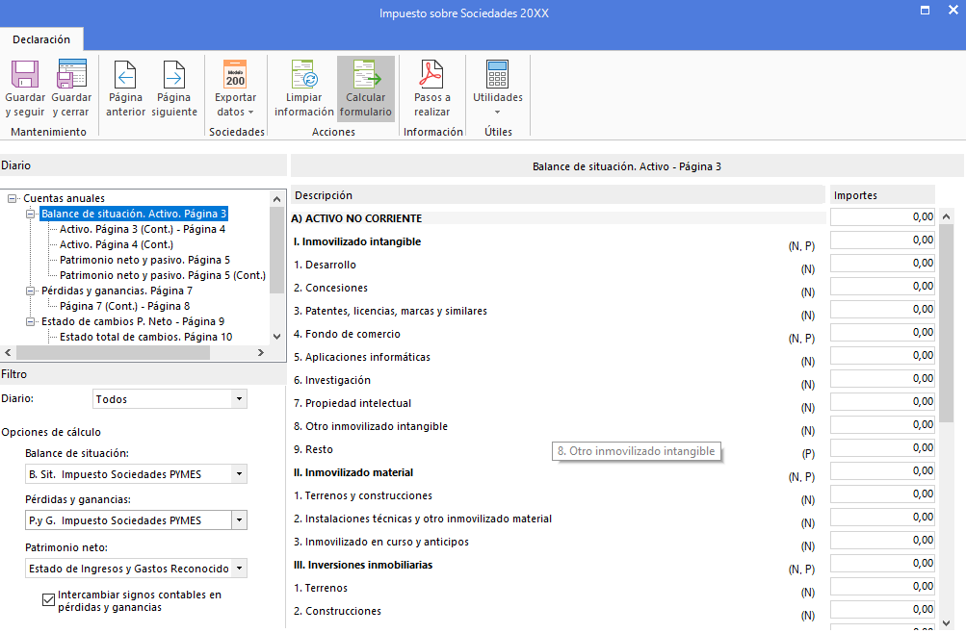Click form scroll up arrow
The width and height of the screenshot is (966, 633).
click(x=947, y=216)
